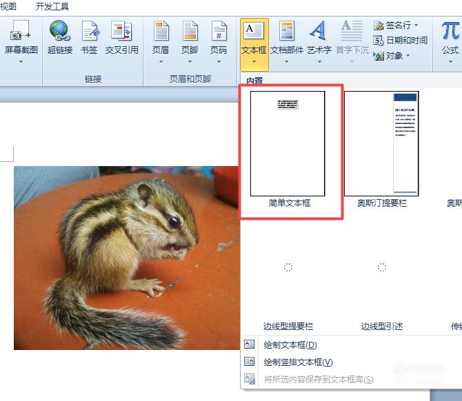This screenshot has width=462, height=401.
Task: Click the 绘制竖排文本框 icon in menu
Action: pos(249,361)
